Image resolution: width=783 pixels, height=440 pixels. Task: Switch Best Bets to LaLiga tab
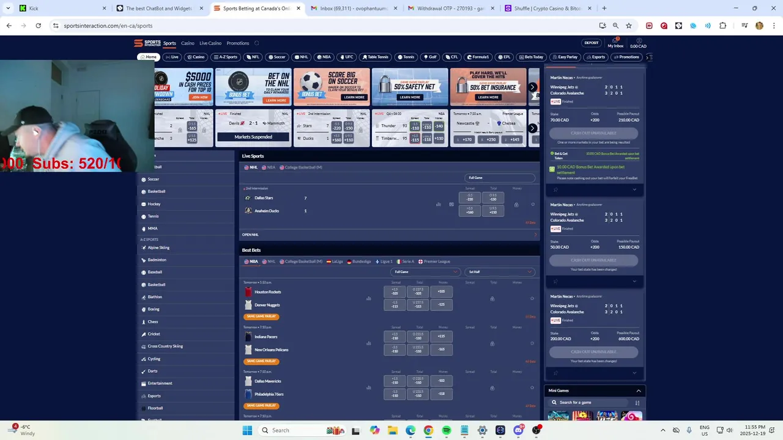coord(335,262)
